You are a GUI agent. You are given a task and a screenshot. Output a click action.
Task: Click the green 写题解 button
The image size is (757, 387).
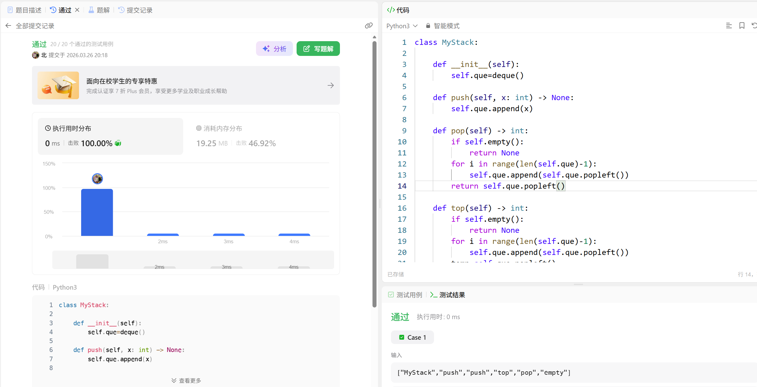pos(318,49)
